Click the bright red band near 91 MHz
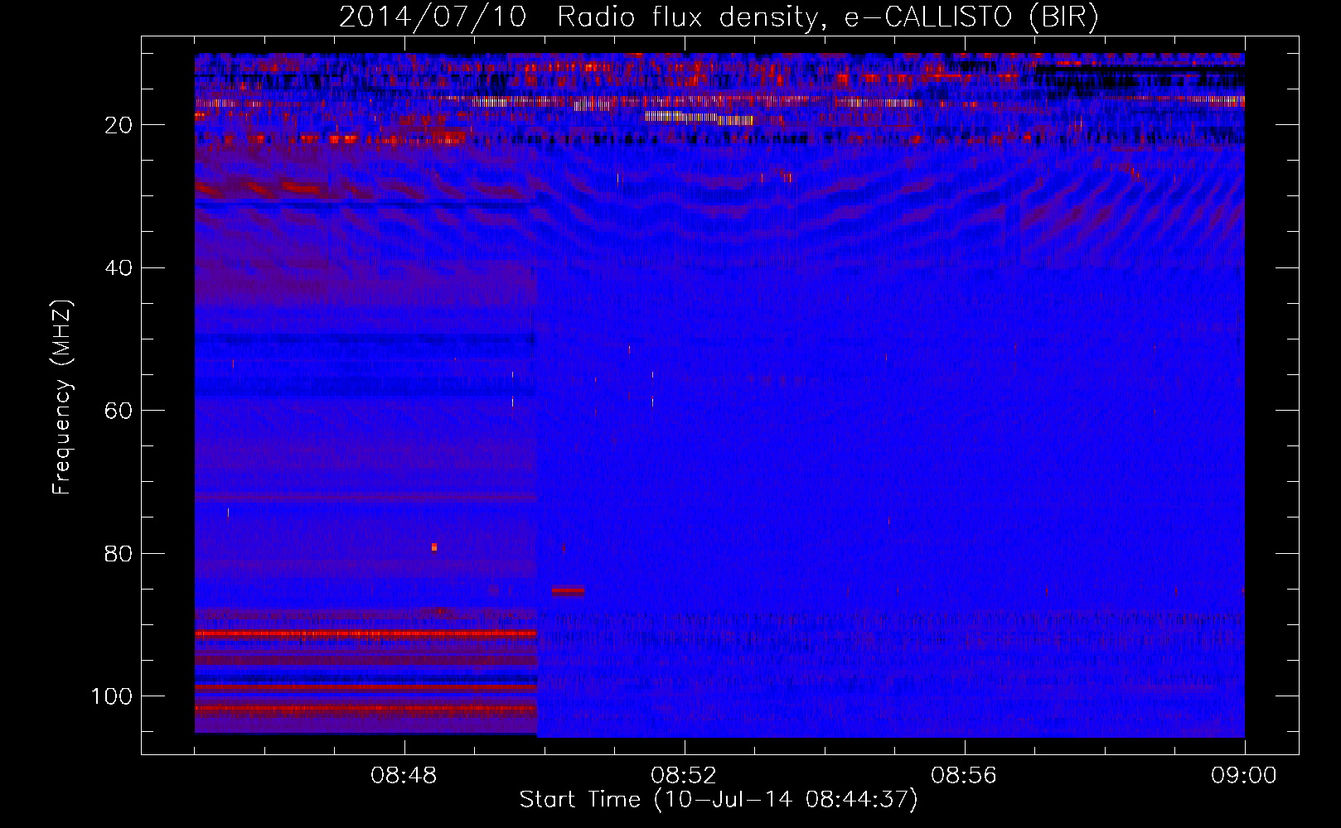This screenshot has width=1341, height=828. coord(366,633)
